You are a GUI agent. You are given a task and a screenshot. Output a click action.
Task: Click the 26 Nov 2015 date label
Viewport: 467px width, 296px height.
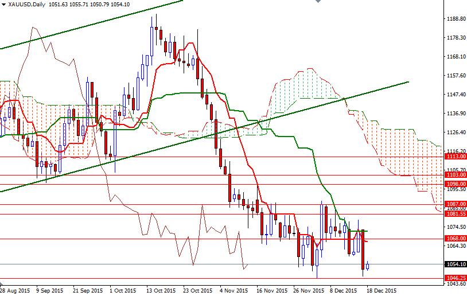coord(308,290)
